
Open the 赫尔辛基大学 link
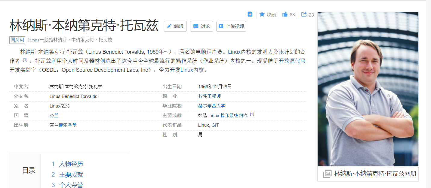click(211, 106)
